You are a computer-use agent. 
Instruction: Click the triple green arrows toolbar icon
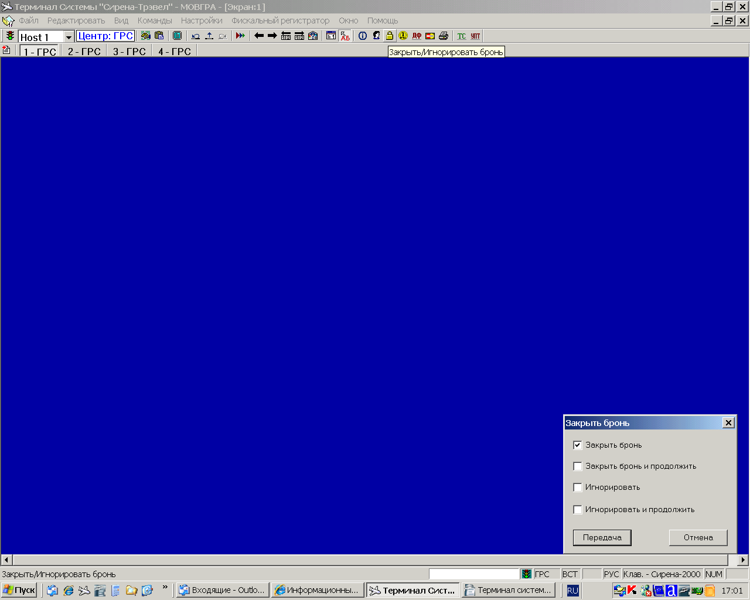pyautogui.click(x=240, y=36)
